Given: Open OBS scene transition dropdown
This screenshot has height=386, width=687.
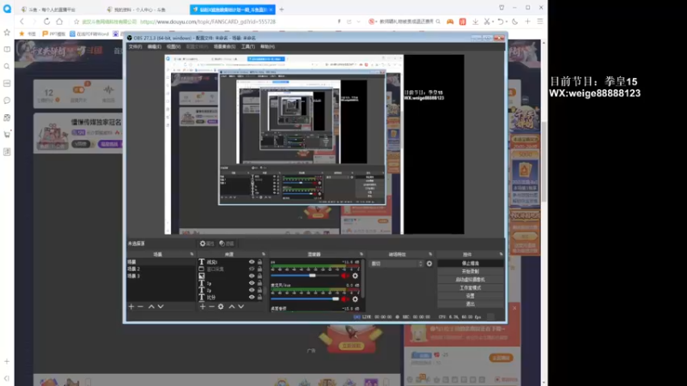Looking at the screenshot, I should point(397,263).
